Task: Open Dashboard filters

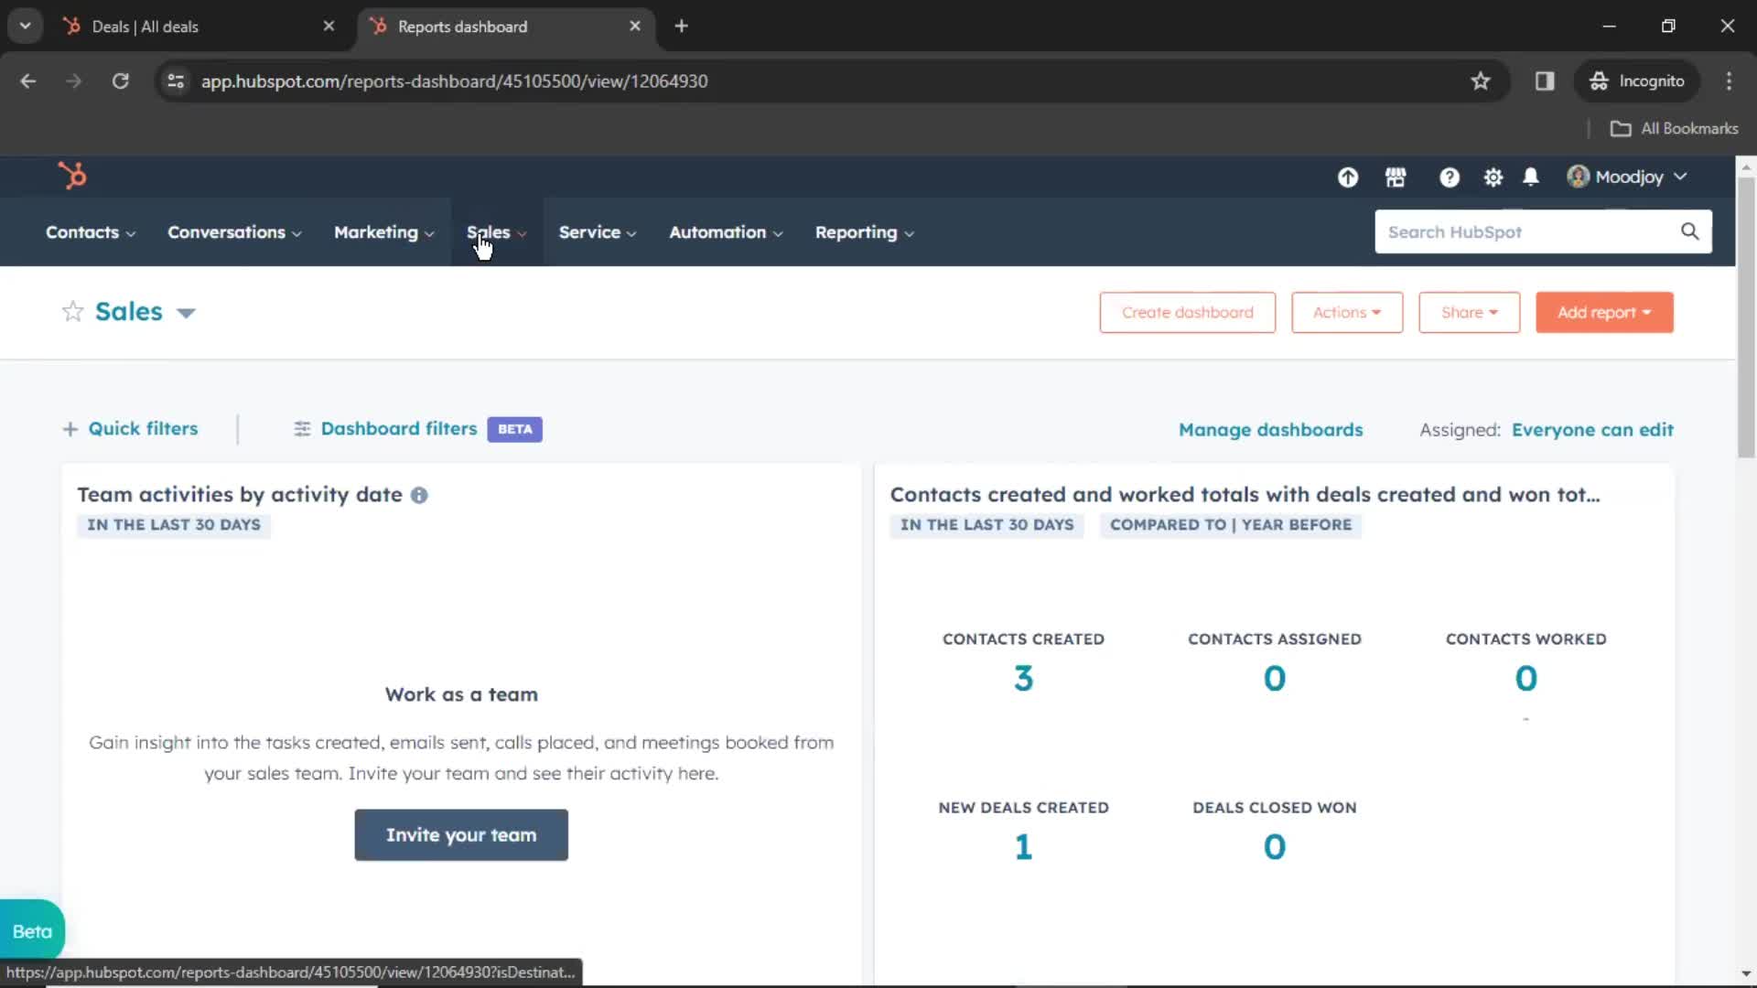Action: 399,429
